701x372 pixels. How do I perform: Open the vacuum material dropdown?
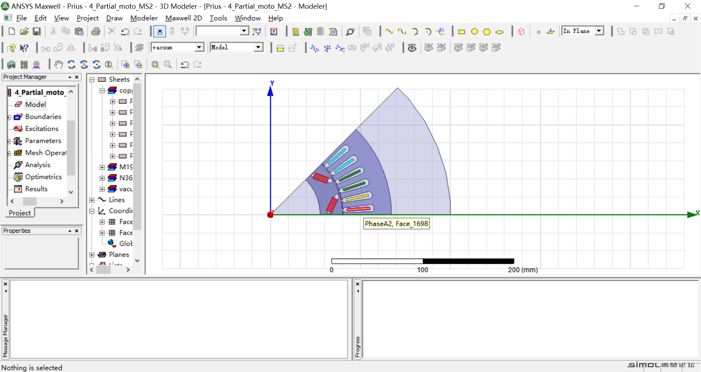point(199,47)
